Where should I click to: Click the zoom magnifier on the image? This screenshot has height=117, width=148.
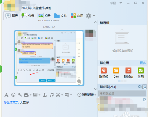79,82
